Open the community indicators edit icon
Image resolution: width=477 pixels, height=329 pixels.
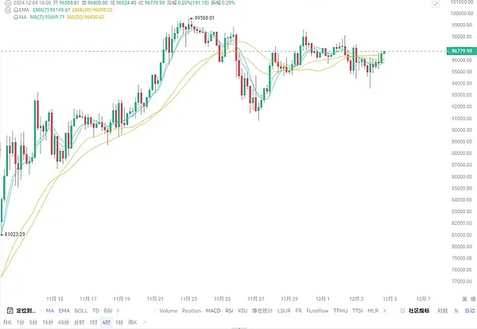(403, 311)
